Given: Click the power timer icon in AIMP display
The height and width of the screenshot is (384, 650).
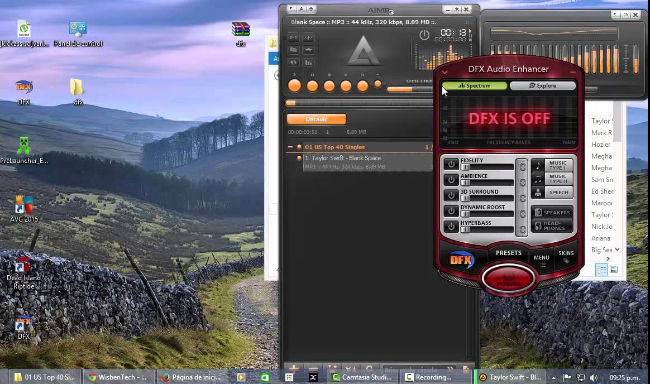Looking at the screenshot, I should (424, 35).
